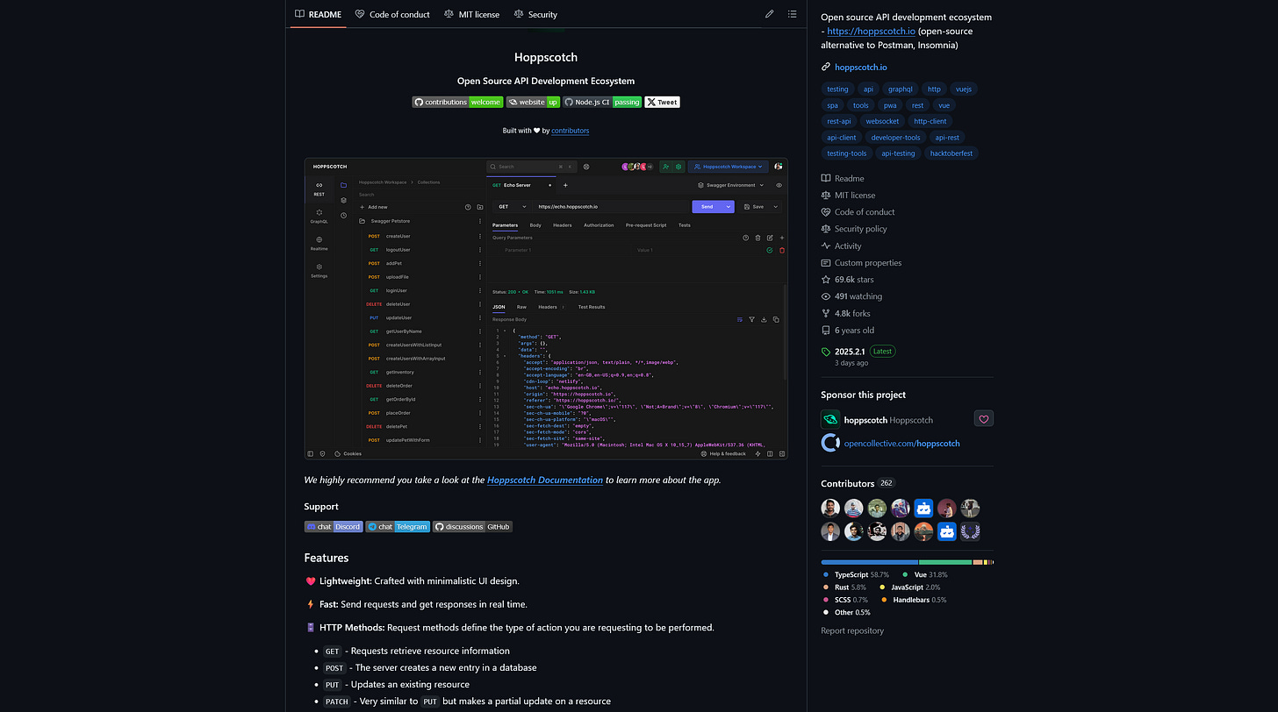Image resolution: width=1278 pixels, height=712 pixels.
Task: Switch to Code of conduct tab
Action: 393,14
